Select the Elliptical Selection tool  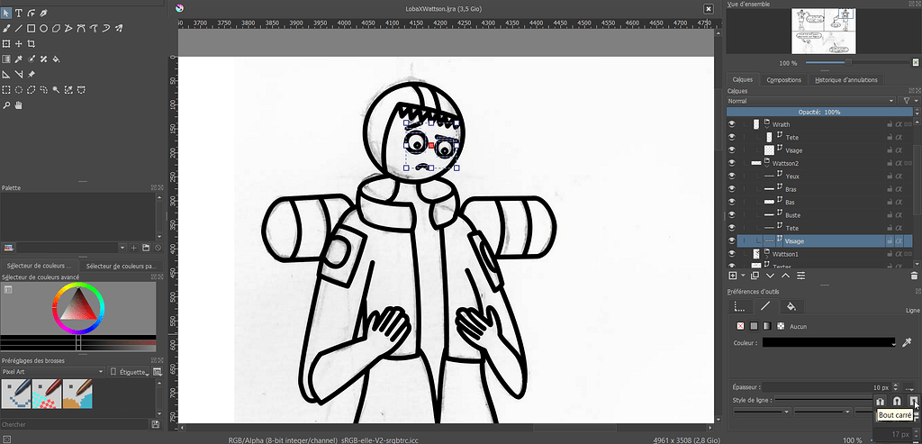pos(19,90)
